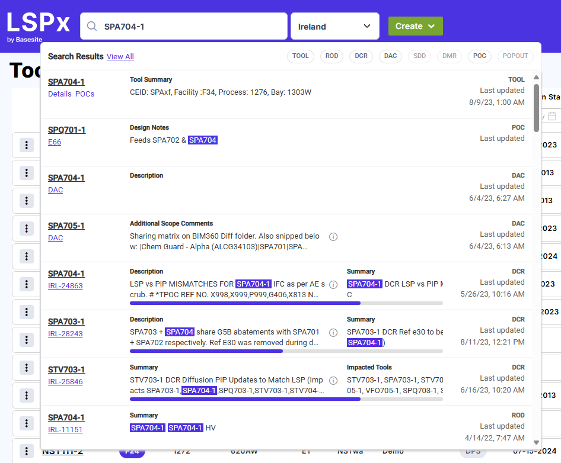Toggle the DCR filter chip
The width and height of the screenshot is (561, 463).
pyautogui.click(x=361, y=56)
